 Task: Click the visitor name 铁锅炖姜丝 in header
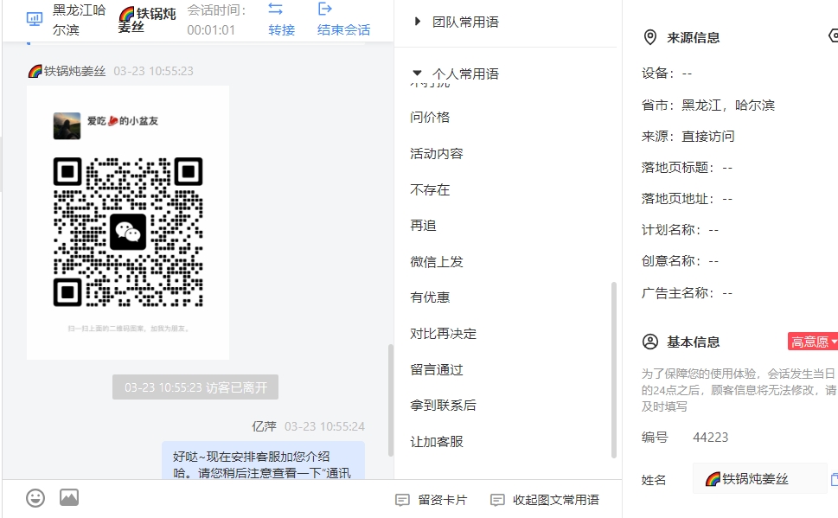coord(146,20)
